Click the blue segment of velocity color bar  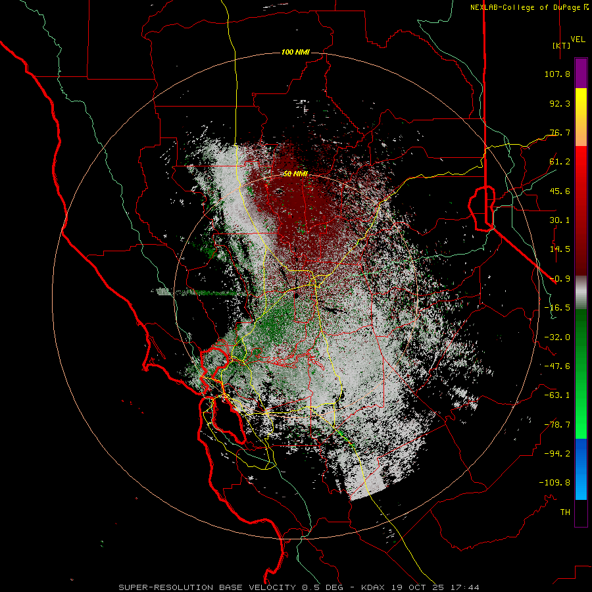click(581, 469)
